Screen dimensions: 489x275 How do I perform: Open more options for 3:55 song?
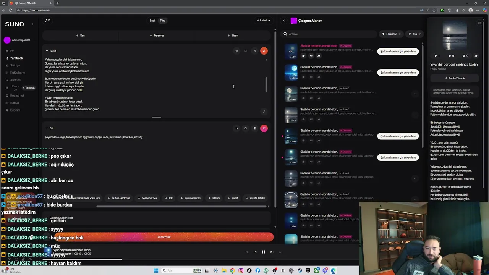(415, 115)
